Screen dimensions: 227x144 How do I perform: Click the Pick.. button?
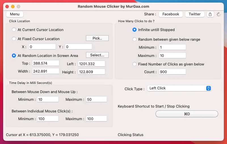[x=97, y=38]
